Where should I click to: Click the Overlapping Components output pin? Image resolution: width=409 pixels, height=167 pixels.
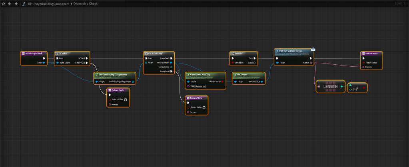point(133,82)
